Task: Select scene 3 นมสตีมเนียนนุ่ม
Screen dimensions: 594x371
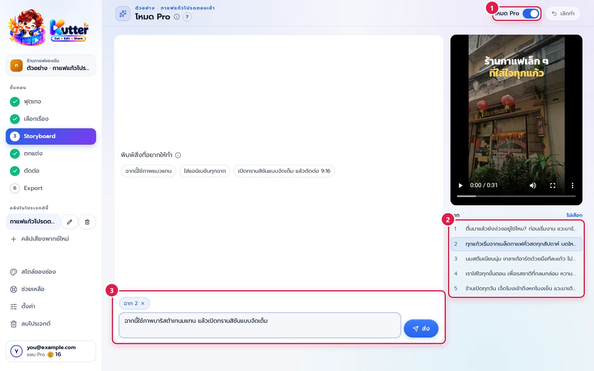Action: tap(516, 259)
